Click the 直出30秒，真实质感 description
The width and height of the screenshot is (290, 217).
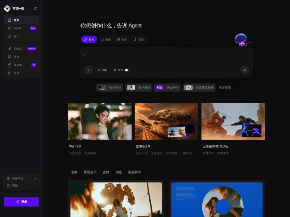coord(82,153)
